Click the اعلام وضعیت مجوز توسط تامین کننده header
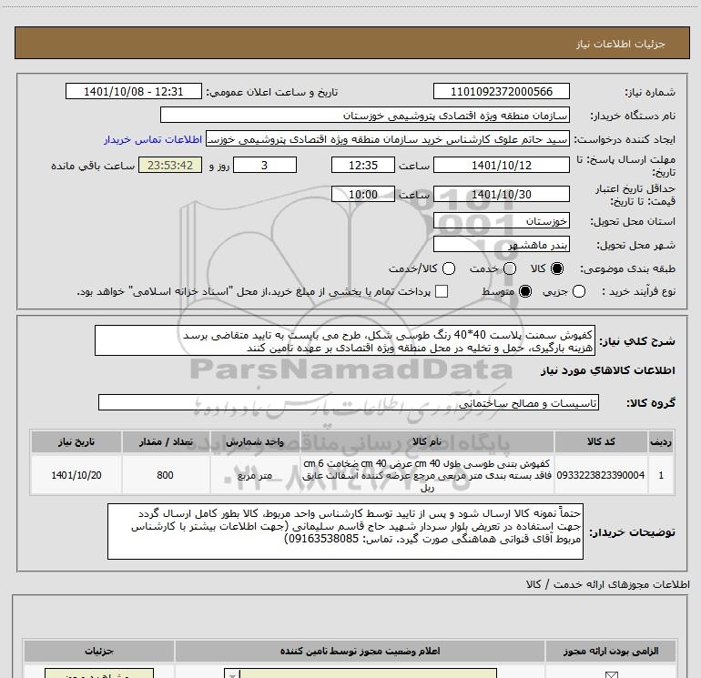Viewport: 701px width, 678px height. pyautogui.click(x=360, y=652)
